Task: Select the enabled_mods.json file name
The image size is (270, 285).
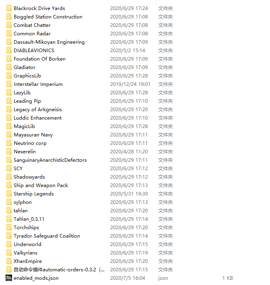Action: (36, 278)
